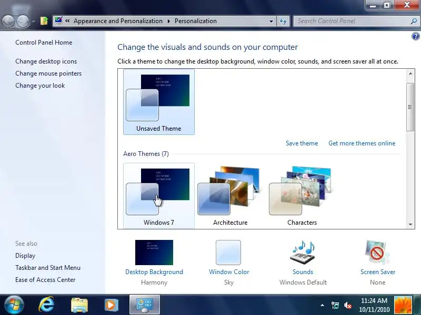Click the themes list scroll down arrow

click(x=410, y=225)
